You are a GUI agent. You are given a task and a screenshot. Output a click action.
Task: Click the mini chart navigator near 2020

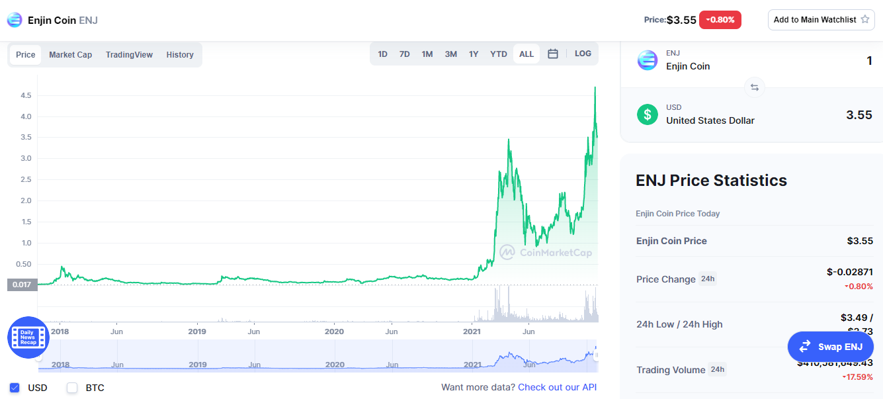pos(335,356)
